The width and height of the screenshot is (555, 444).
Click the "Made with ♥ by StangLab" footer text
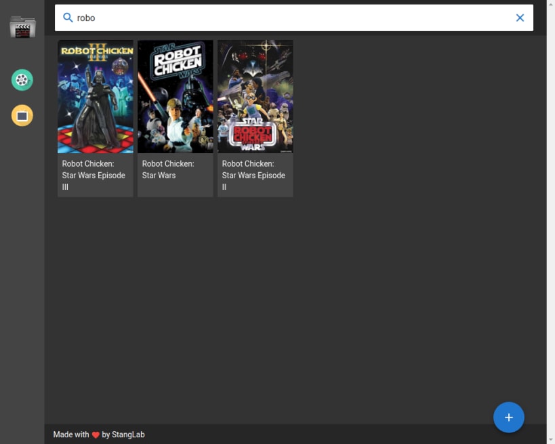point(99,435)
